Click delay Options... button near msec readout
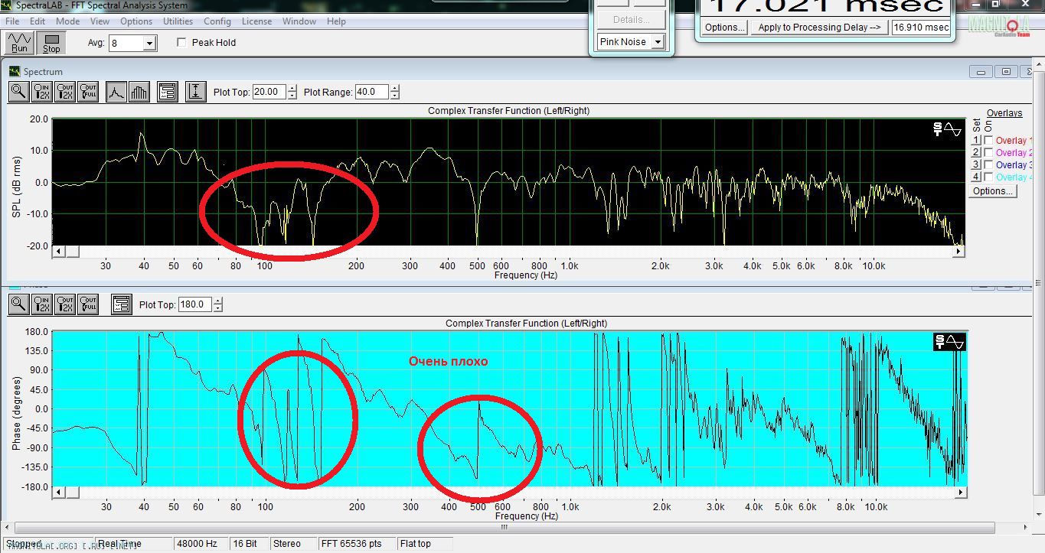This screenshot has width=1045, height=553. tap(724, 28)
